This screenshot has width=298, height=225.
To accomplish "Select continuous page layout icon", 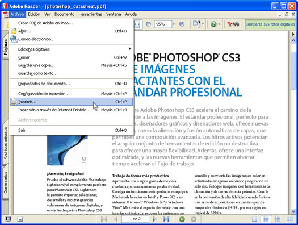I will pyautogui.click(x=266, y=219).
